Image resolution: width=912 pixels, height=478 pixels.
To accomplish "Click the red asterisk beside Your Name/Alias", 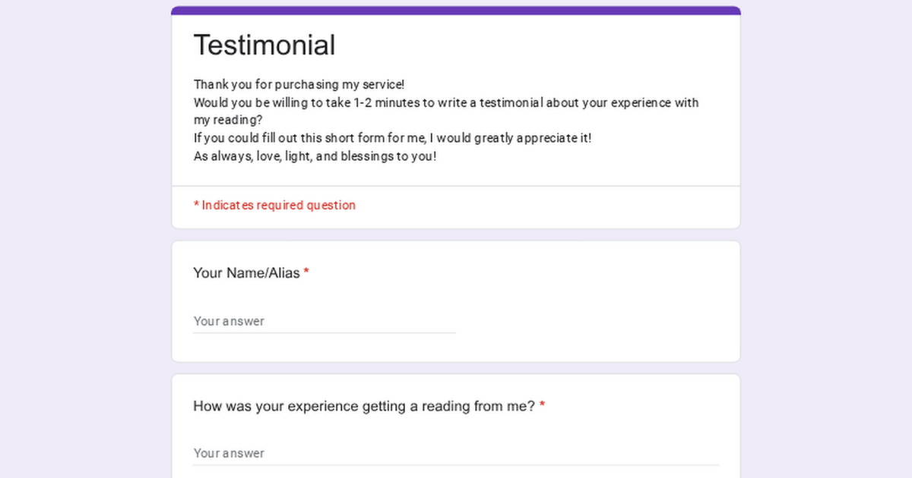I will (x=306, y=272).
